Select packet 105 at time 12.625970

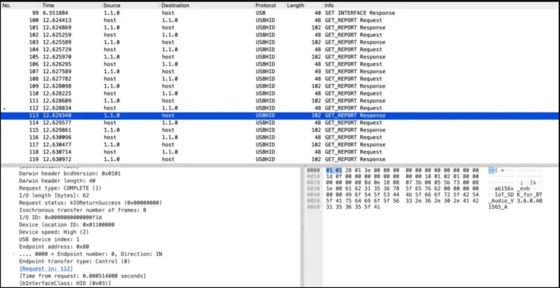pyautogui.click(x=279, y=57)
